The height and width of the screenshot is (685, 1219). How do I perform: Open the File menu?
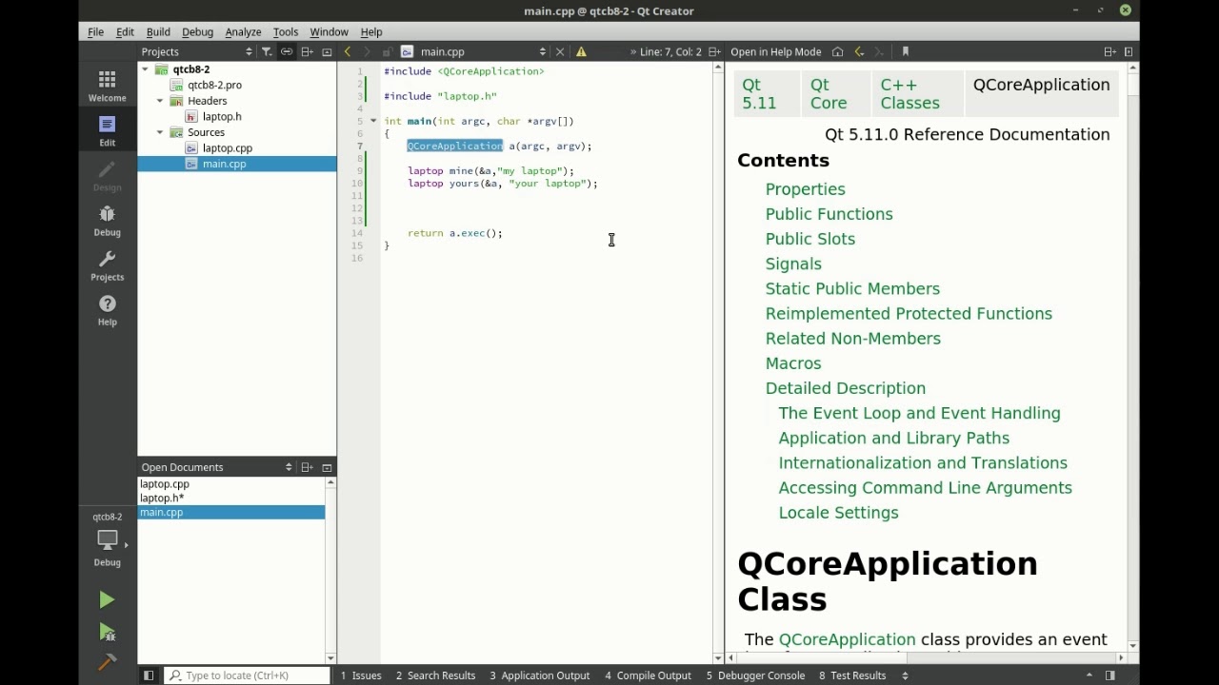click(96, 31)
